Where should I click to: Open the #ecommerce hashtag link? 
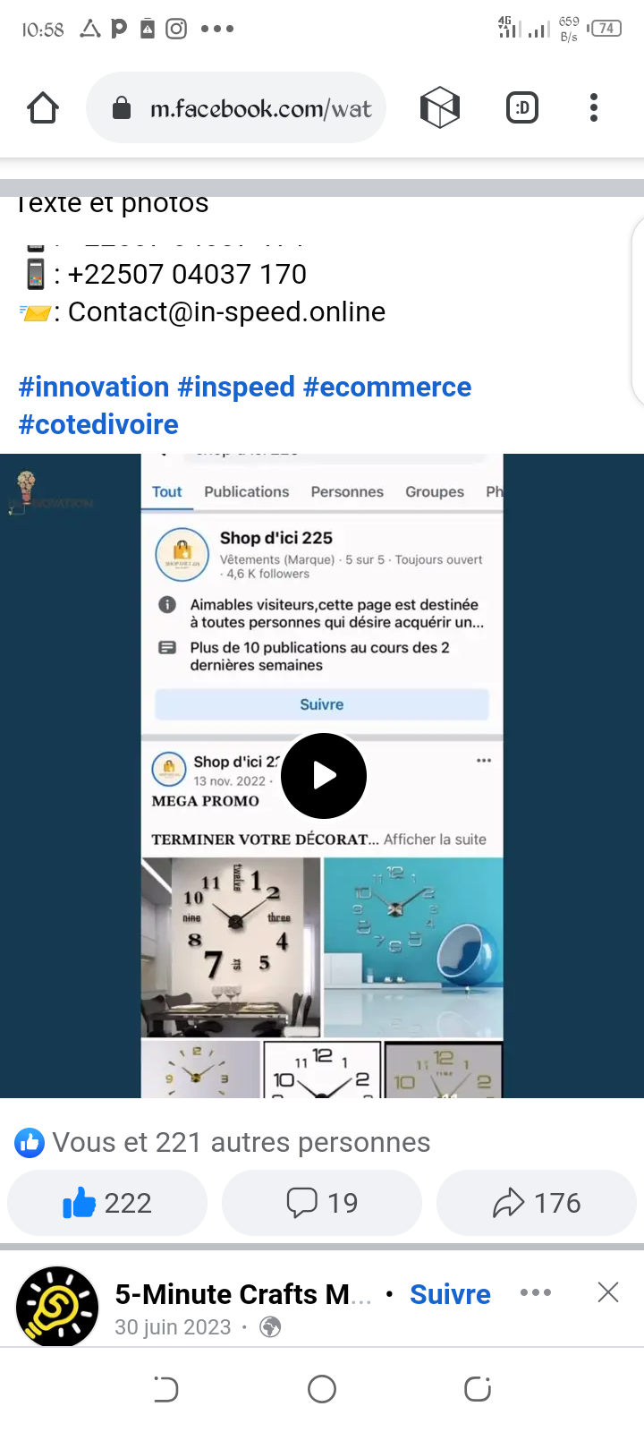point(387,387)
